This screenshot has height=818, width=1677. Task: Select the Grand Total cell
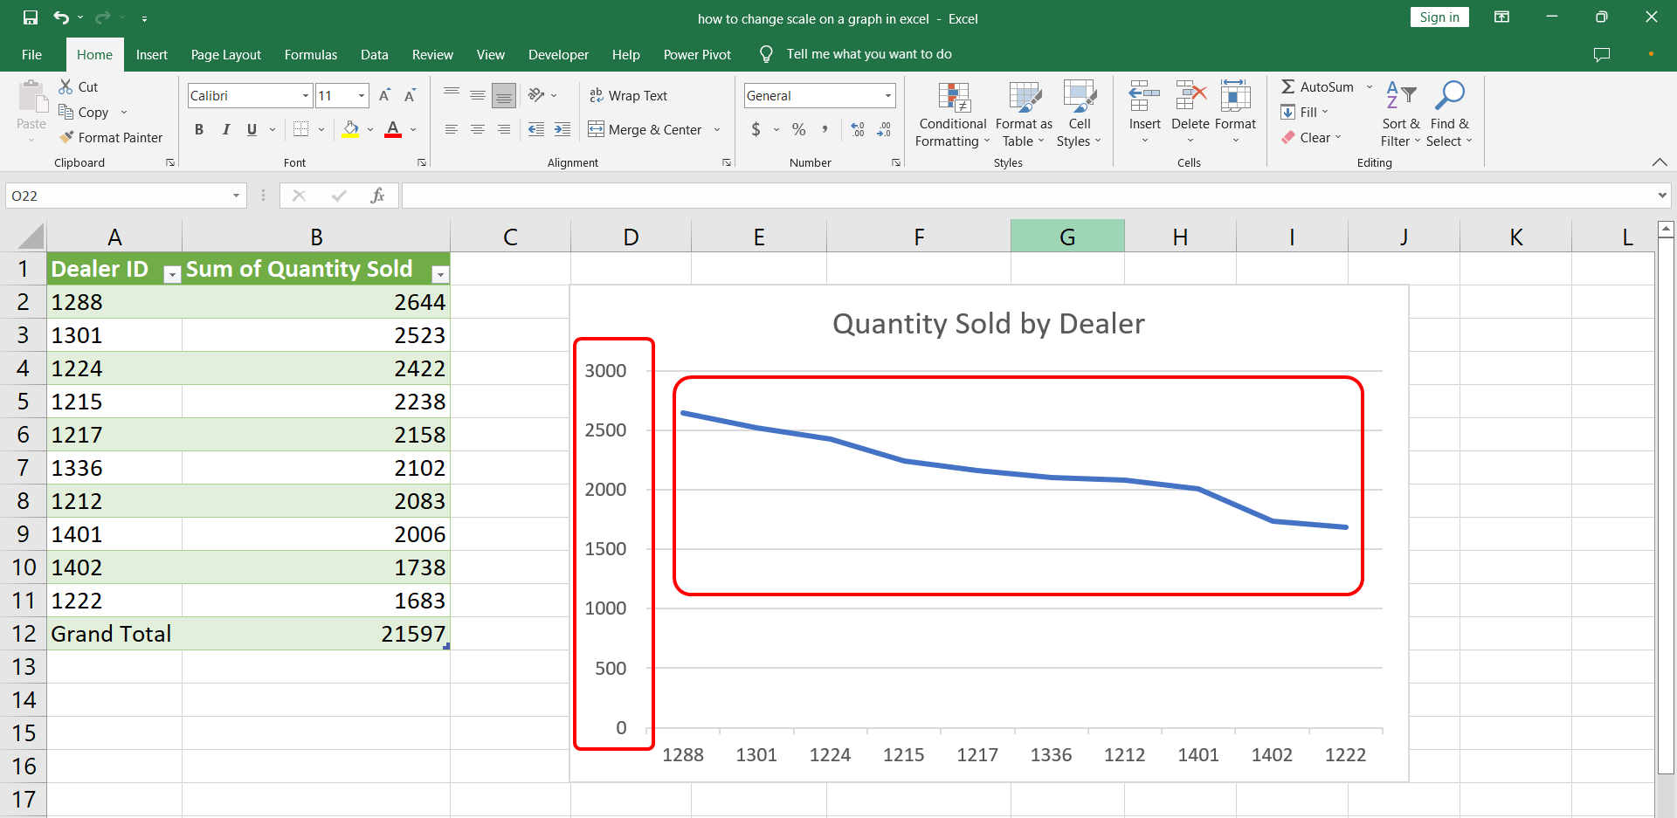point(114,634)
